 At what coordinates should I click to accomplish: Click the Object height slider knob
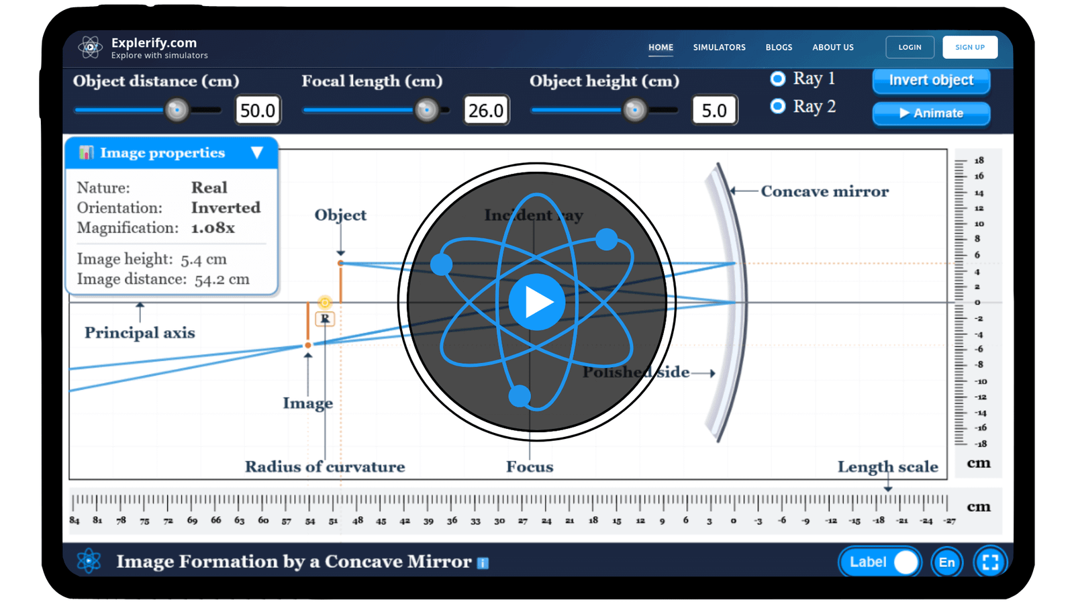634,109
